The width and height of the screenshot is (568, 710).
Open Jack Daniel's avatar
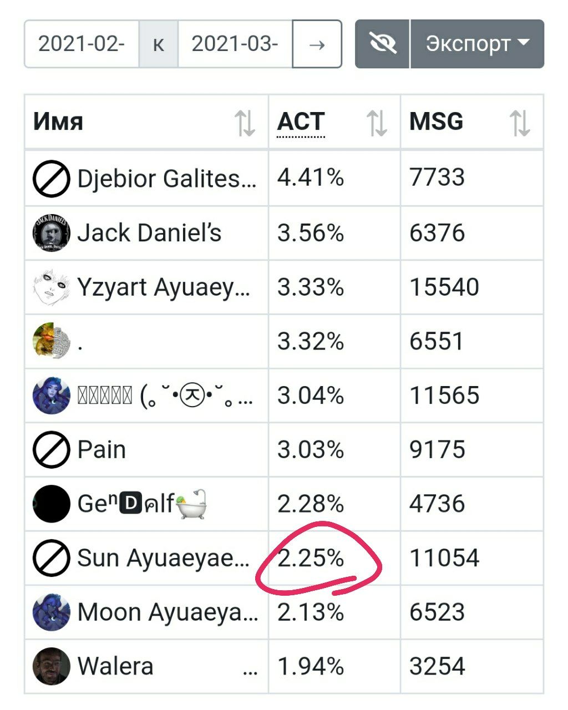pyautogui.click(x=52, y=233)
